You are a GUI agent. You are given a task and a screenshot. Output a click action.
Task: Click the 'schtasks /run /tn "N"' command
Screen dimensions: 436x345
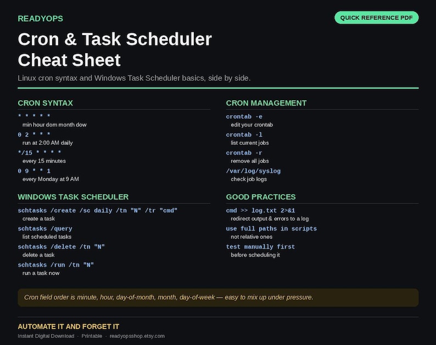tap(55, 265)
